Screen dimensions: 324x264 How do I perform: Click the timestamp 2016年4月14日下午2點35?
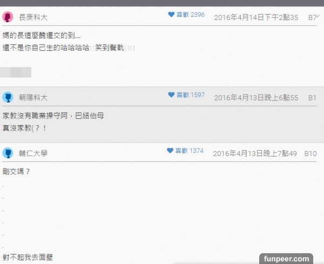pyautogui.click(x=256, y=18)
